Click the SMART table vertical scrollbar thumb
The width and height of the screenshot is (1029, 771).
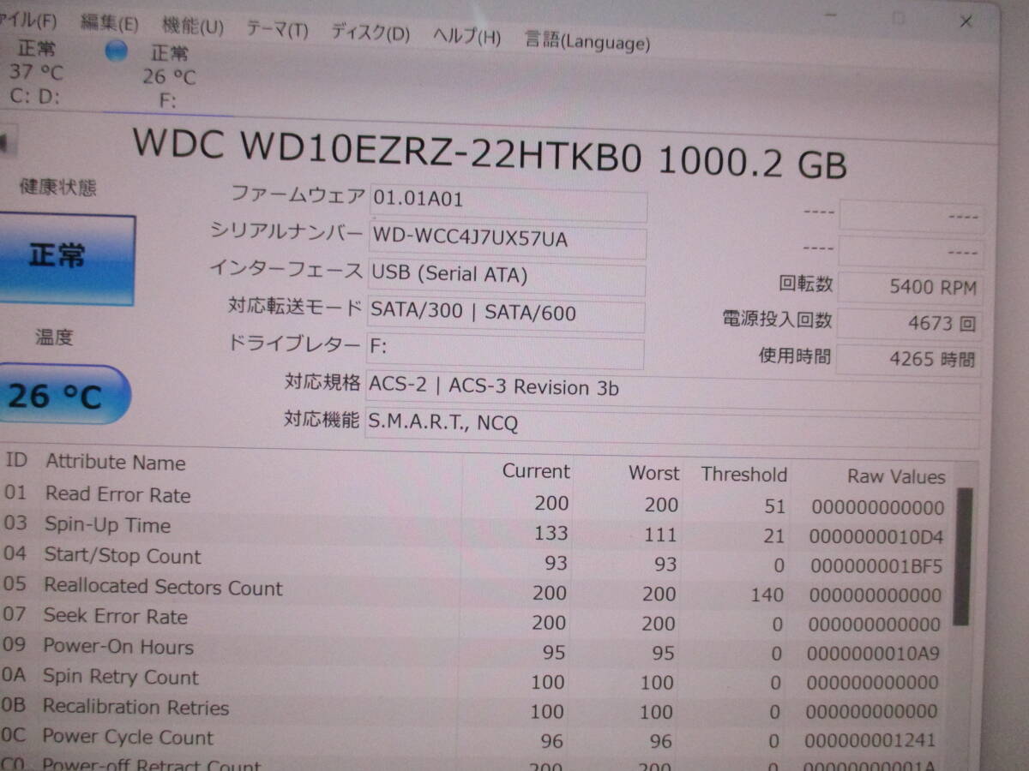(962, 557)
